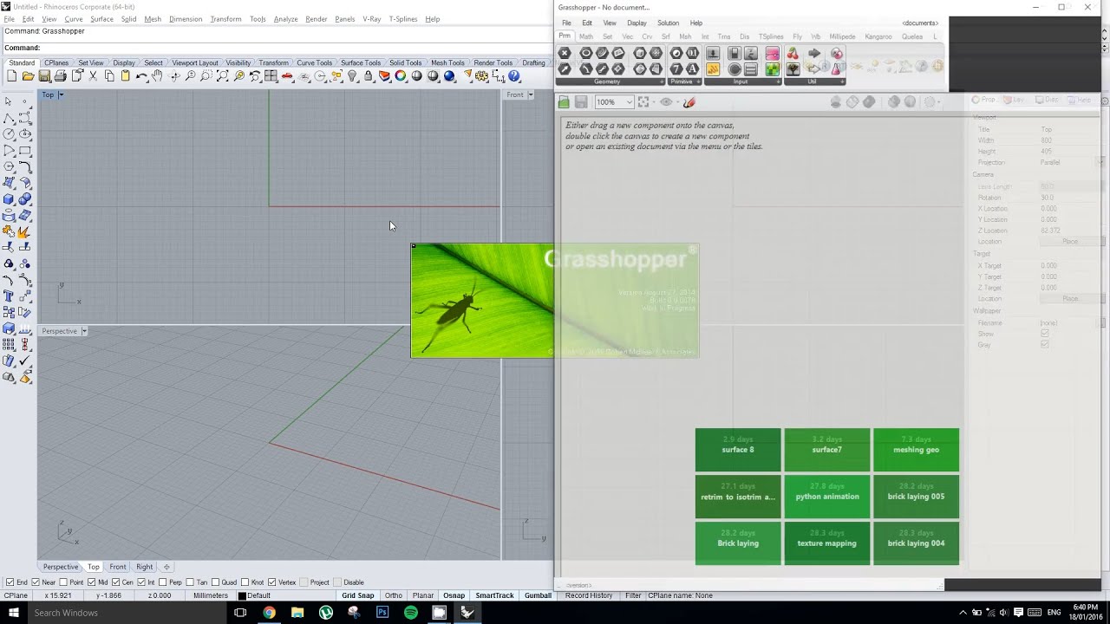Click the red sketch brush icon in Grasshopper
1110x624 pixels.
[x=689, y=101]
